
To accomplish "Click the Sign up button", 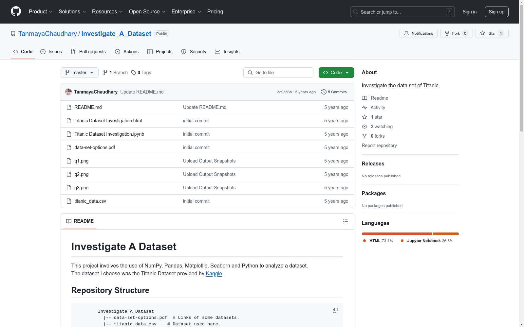I will point(496,12).
